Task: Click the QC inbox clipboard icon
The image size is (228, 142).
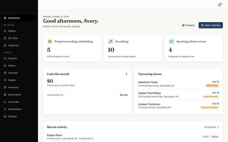Action: coord(5,38)
